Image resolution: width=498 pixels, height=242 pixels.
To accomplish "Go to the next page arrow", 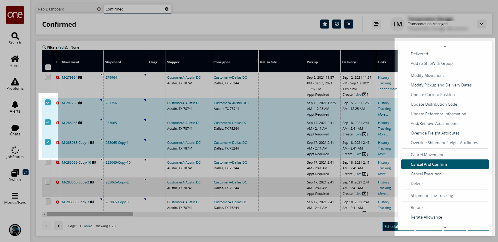I will [59, 226].
